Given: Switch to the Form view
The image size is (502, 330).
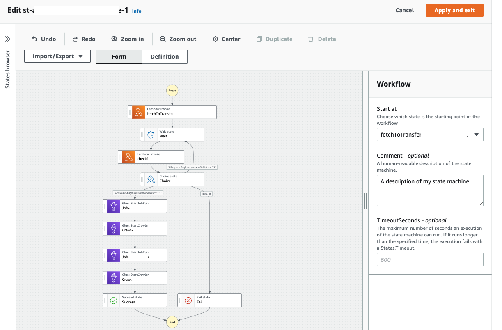Looking at the screenshot, I should click(119, 57).
